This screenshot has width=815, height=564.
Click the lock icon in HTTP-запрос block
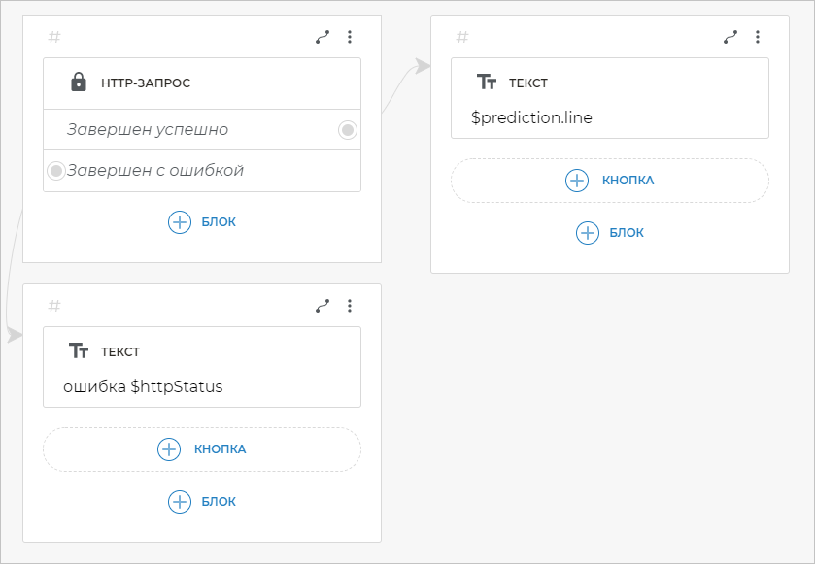coord(79,83)
